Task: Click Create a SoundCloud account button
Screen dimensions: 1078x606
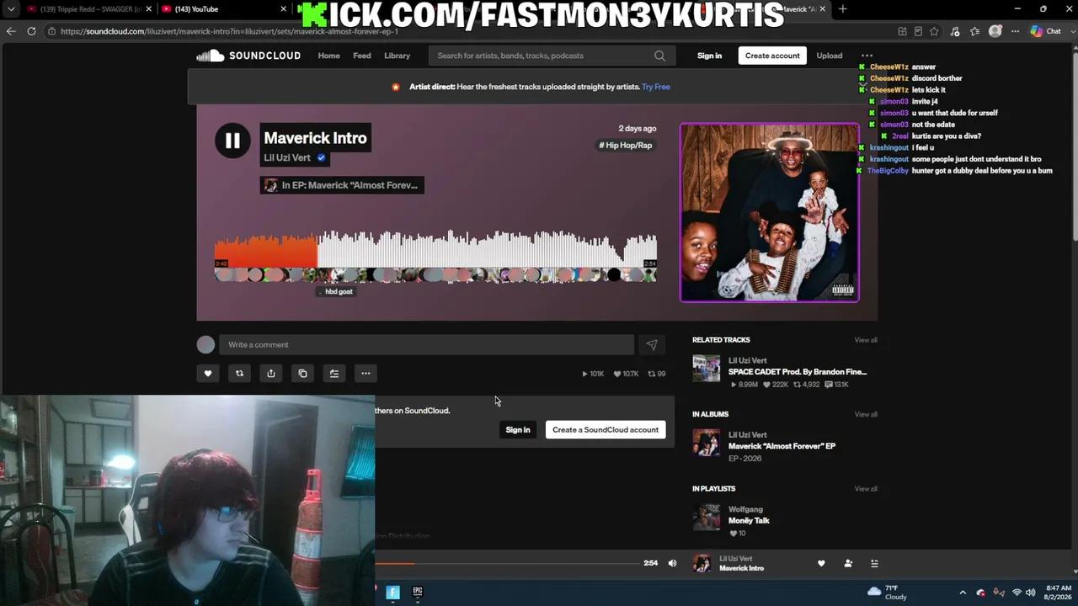Action: (606, 430)
